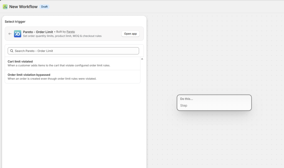Click the Pareto - Order Limit app icon
The height and width of the screenshot is (168, 284).
17,34
